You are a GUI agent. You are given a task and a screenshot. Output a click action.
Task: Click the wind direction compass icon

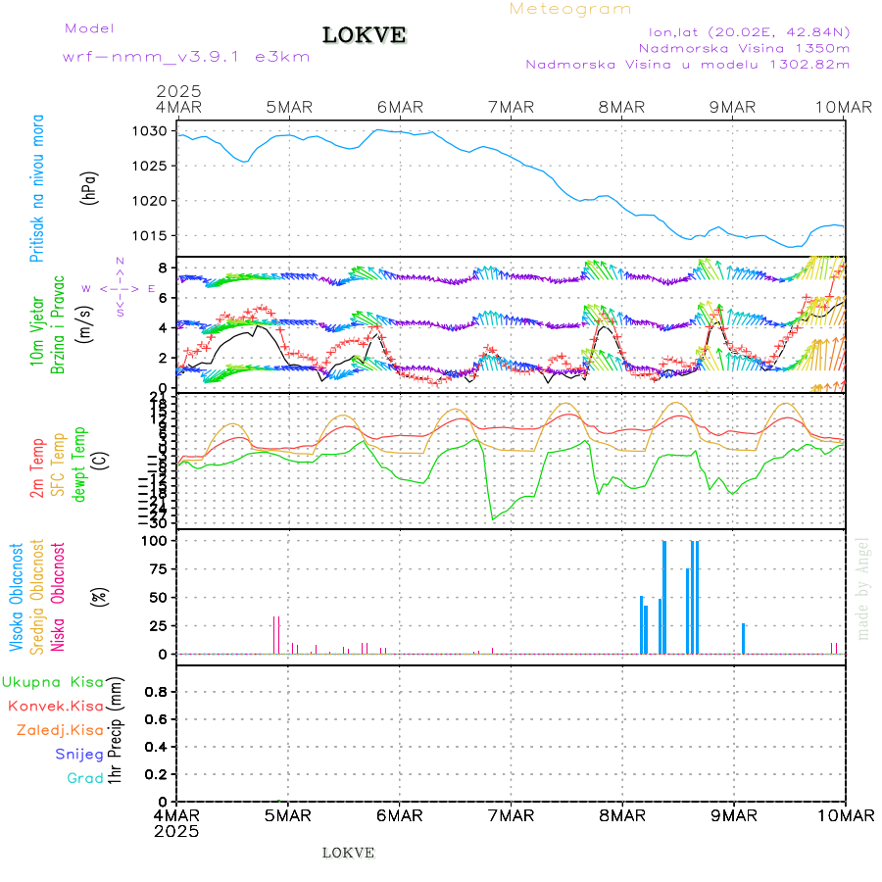click(120, 288)
